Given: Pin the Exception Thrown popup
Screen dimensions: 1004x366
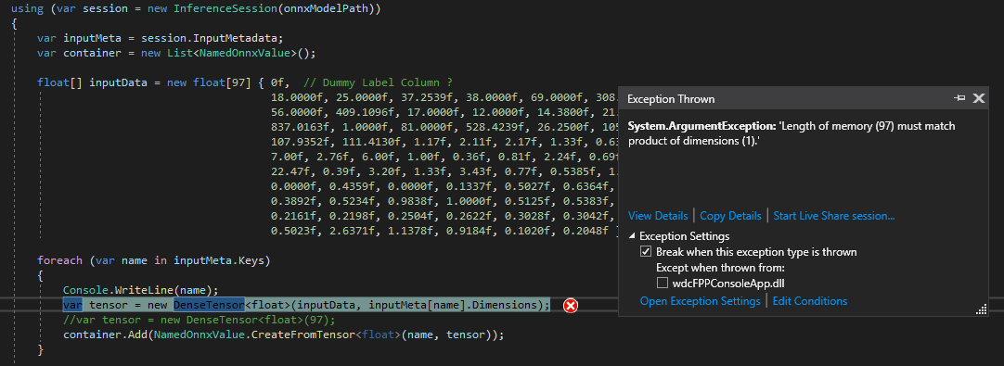Looking at the screenshot, I should coord(959,98).
